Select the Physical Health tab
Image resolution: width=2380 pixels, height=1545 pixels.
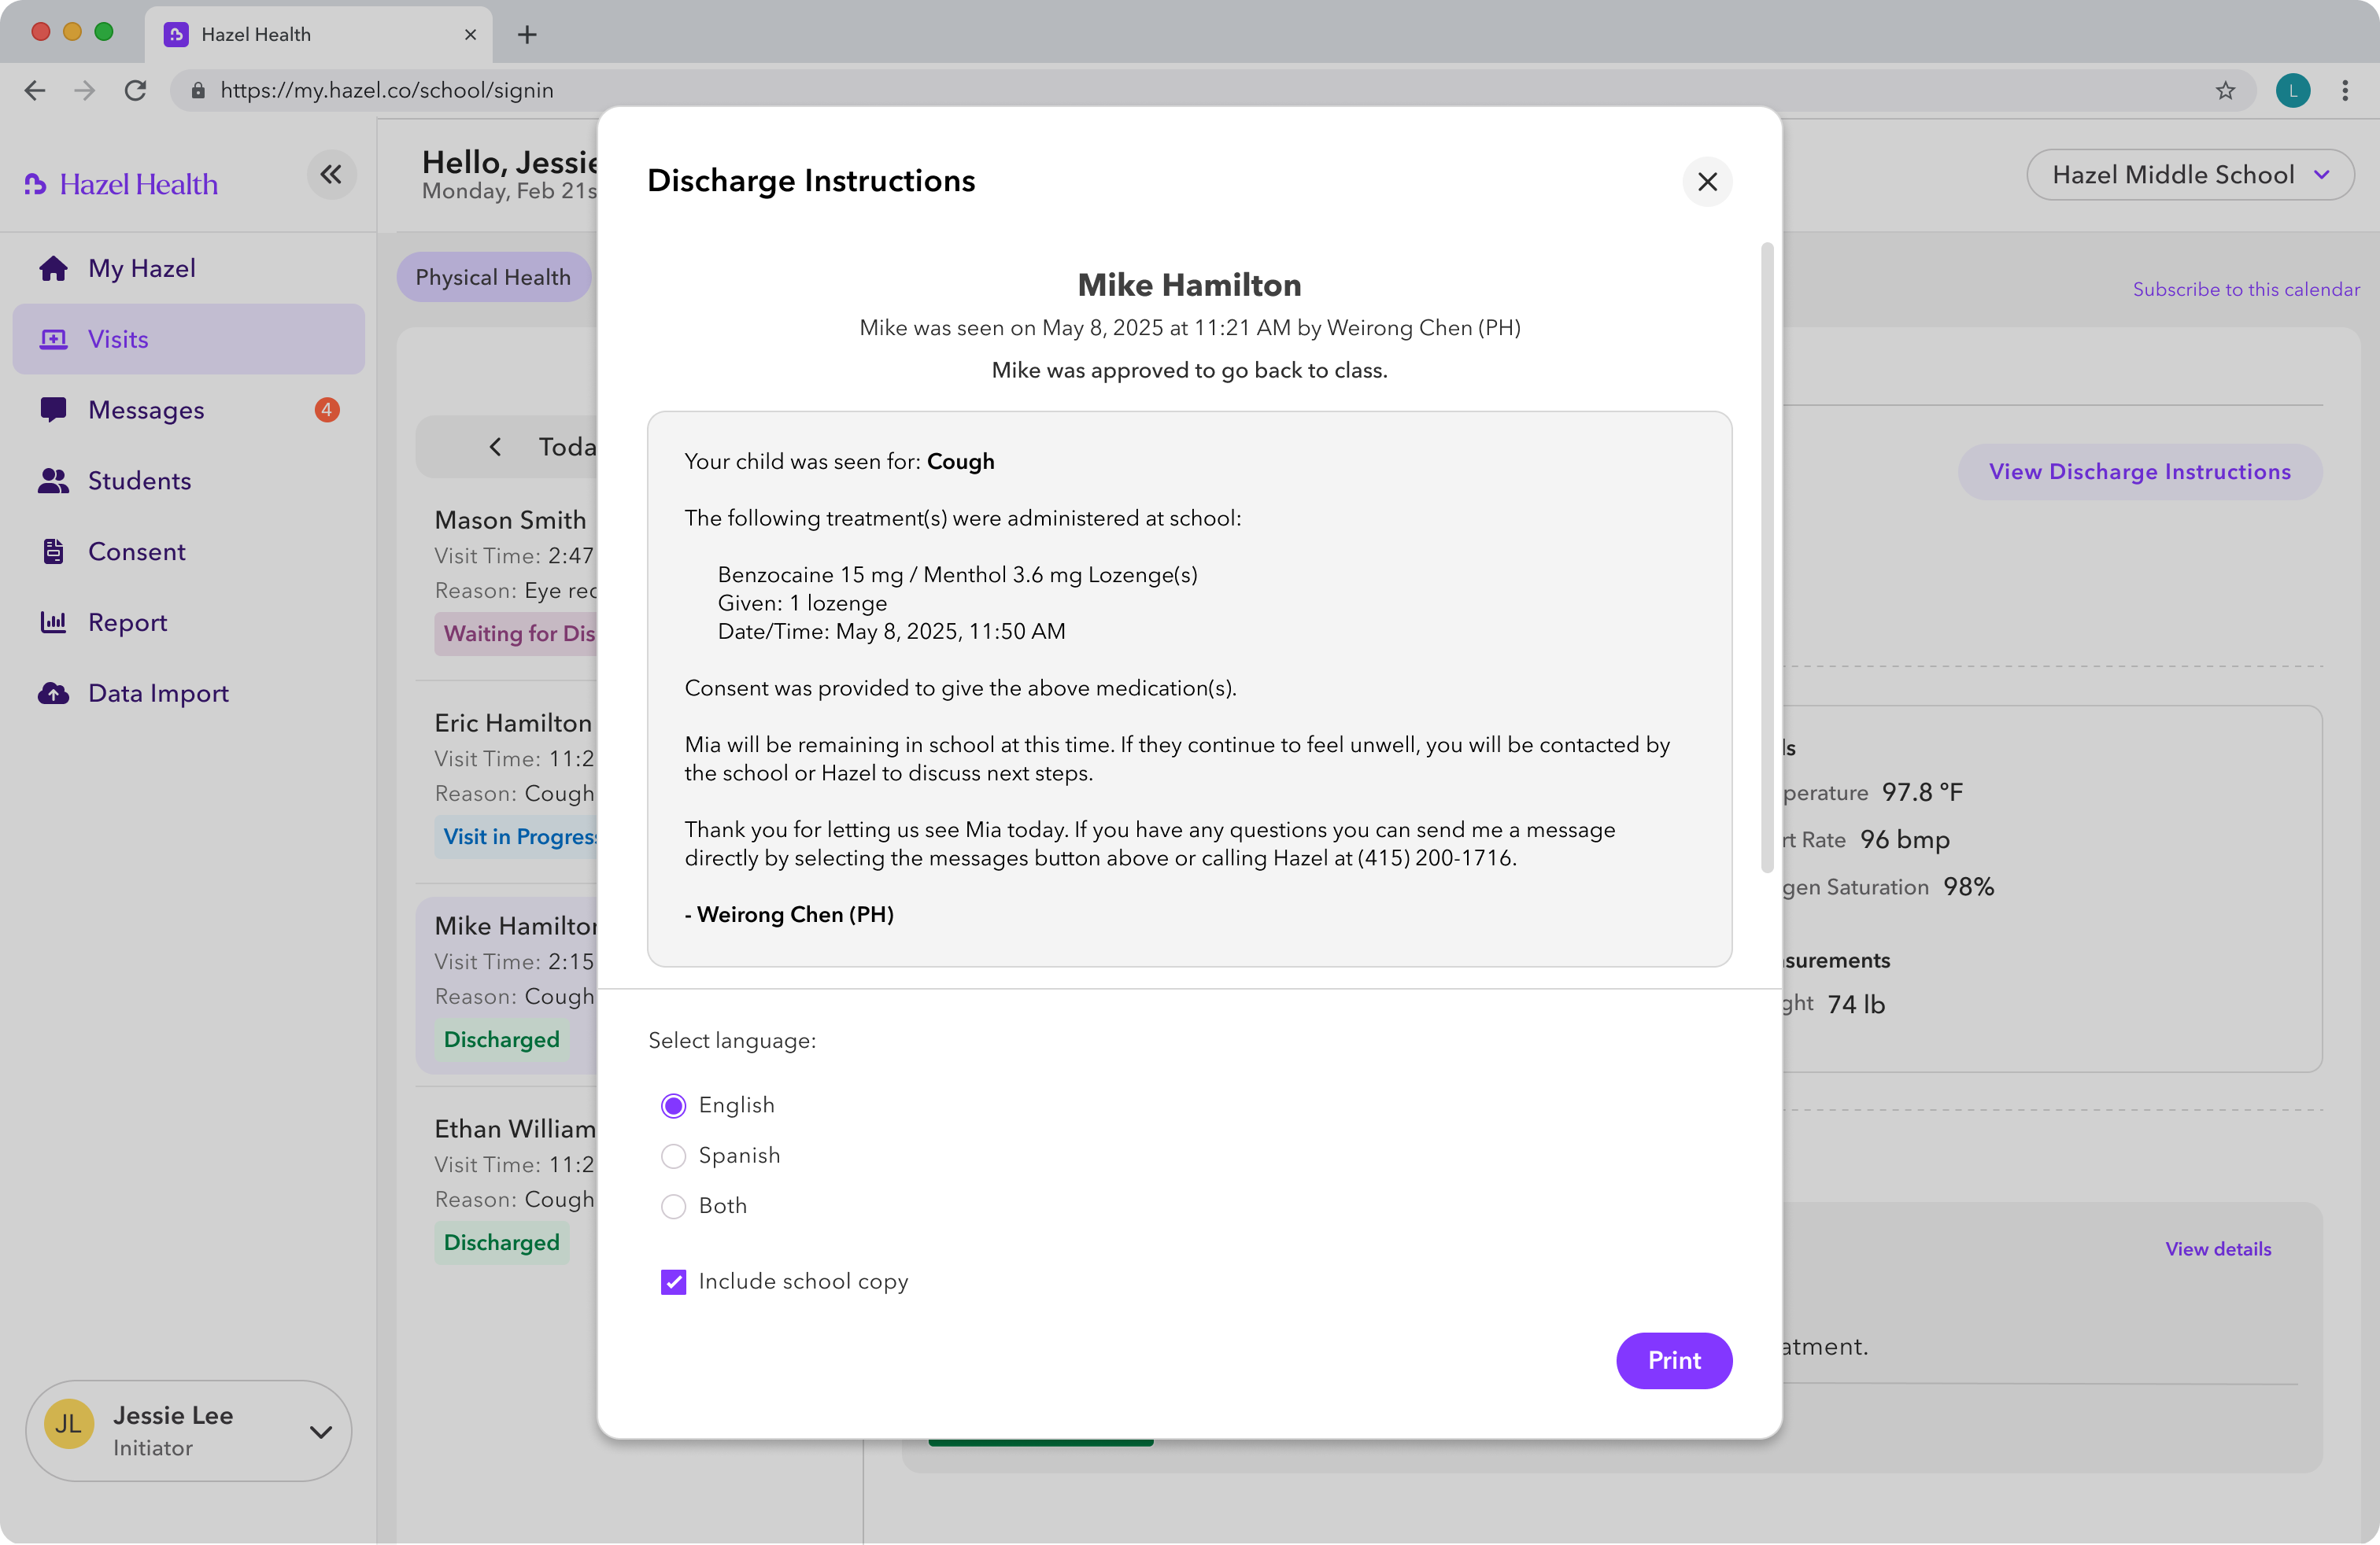[494, 277]
